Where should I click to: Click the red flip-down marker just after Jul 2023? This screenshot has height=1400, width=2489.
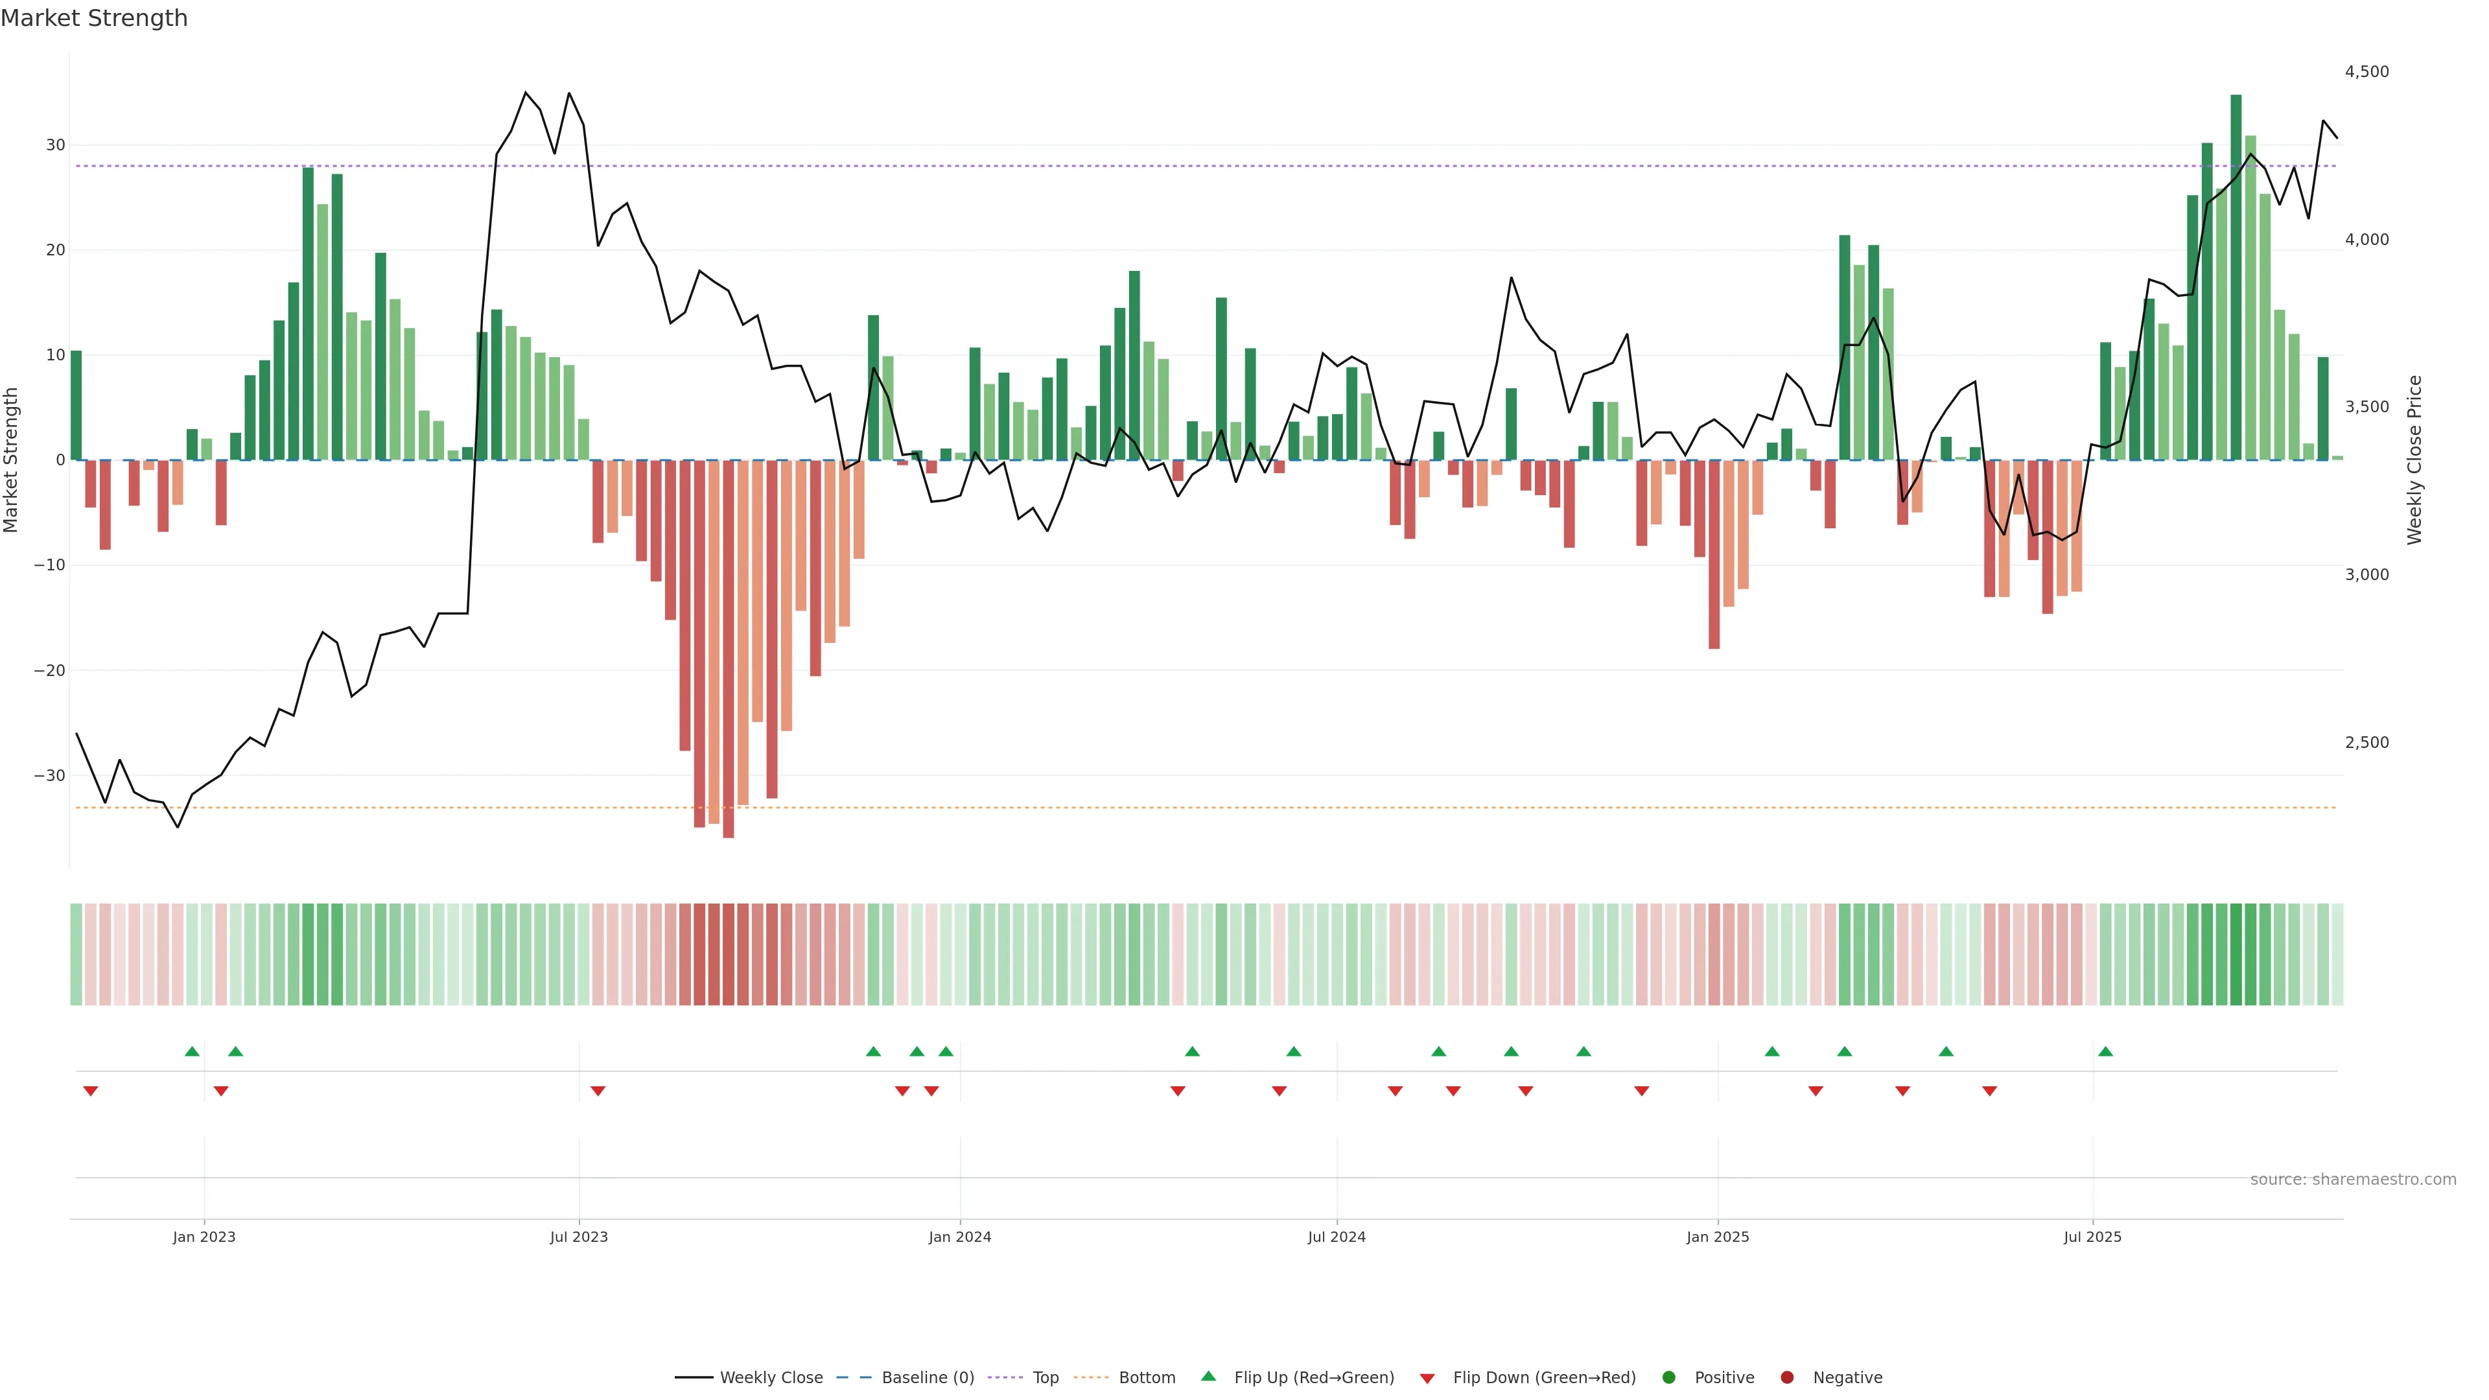pos(598,1091)
